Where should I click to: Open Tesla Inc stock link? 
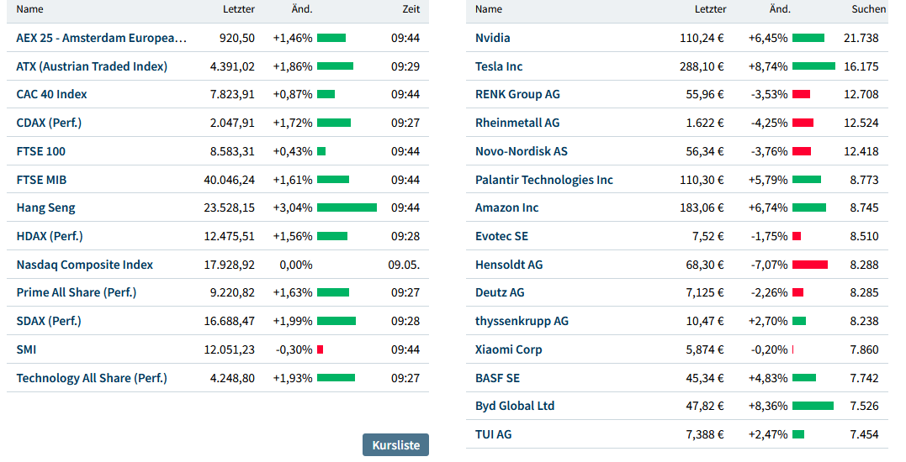(x=499, y=66)
